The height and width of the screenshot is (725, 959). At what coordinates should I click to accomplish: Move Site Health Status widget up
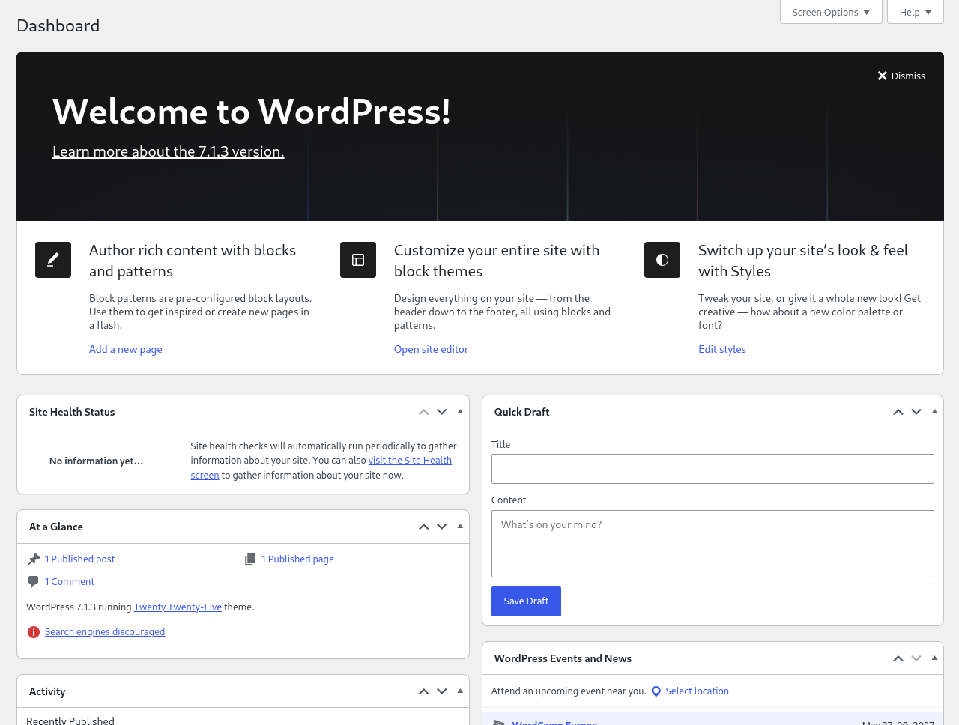pyautogui.click(x=424, y=412)
